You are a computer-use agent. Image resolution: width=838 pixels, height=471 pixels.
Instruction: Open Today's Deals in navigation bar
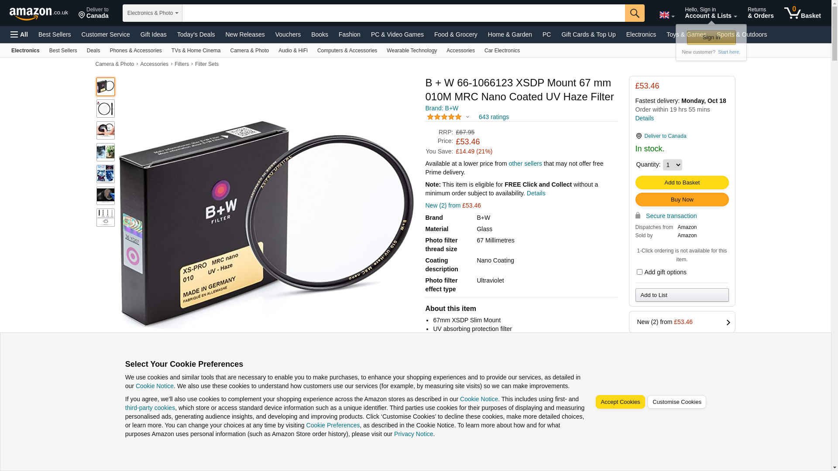(196, 34)
